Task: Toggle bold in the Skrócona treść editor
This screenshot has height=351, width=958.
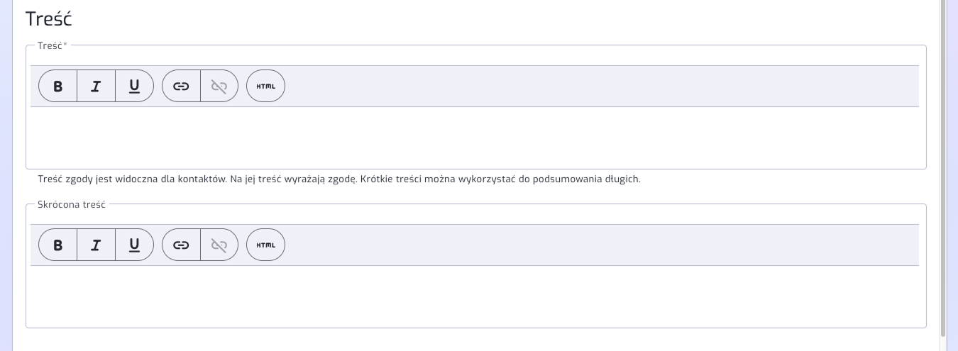Action: point(58,245)
